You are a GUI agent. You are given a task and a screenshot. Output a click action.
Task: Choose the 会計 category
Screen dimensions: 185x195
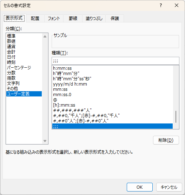pyautogui.click(x=24, y=52)
